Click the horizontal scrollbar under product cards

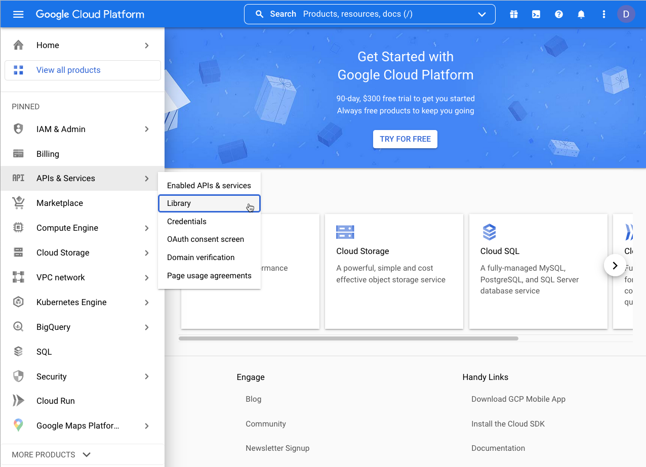coord(348,338)
